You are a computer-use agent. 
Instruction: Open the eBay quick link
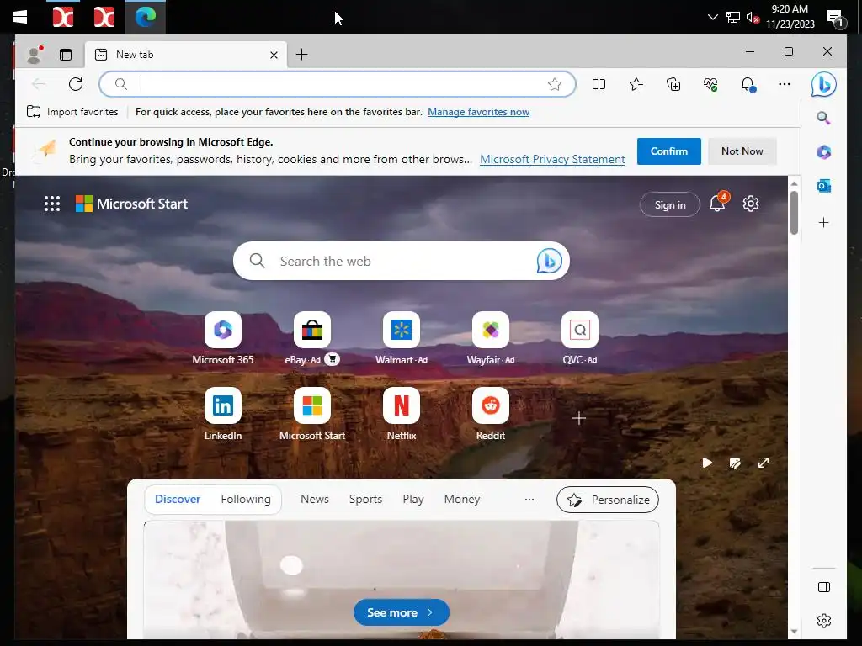coord(311,338)
